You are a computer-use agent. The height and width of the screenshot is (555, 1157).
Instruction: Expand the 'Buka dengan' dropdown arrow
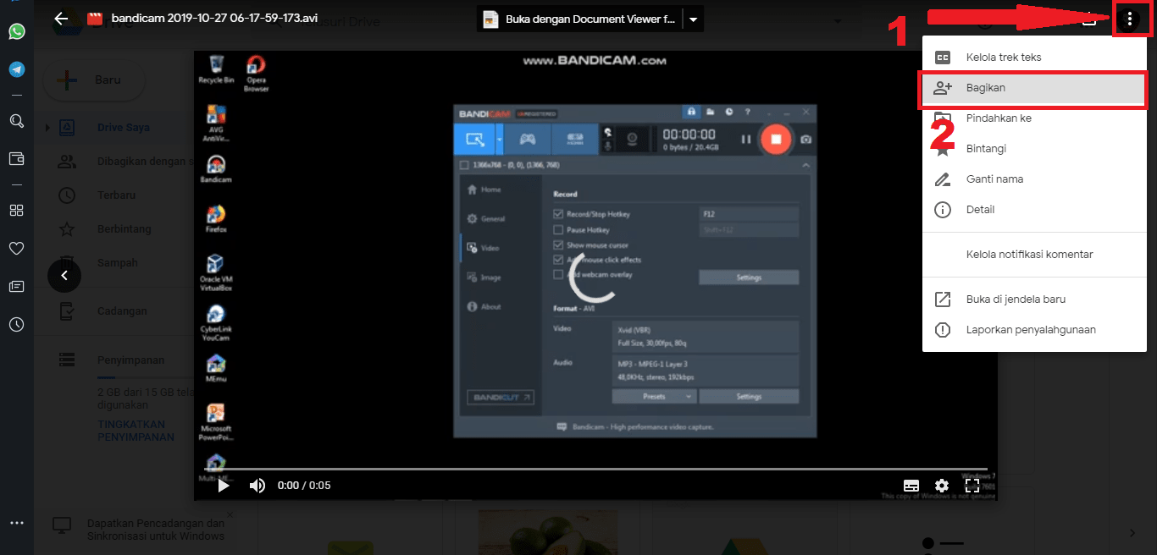(694, 19)
